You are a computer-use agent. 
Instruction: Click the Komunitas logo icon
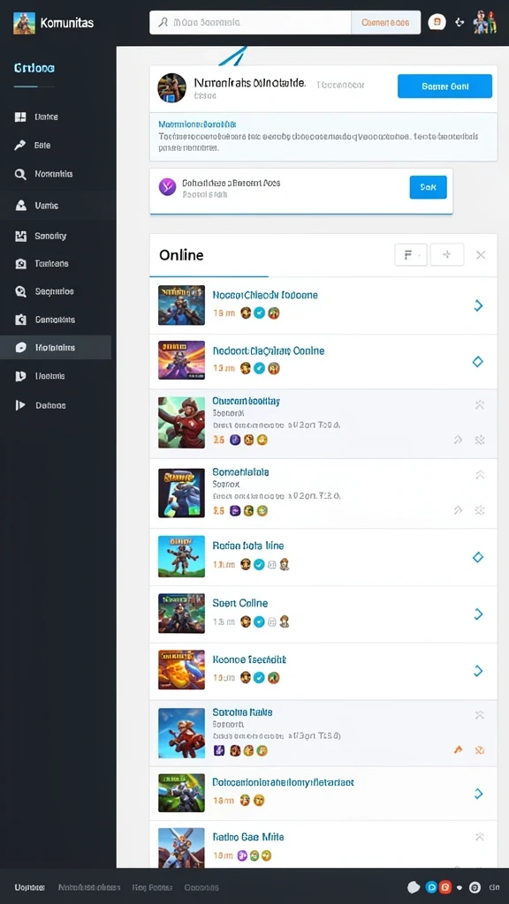point(24,23)
